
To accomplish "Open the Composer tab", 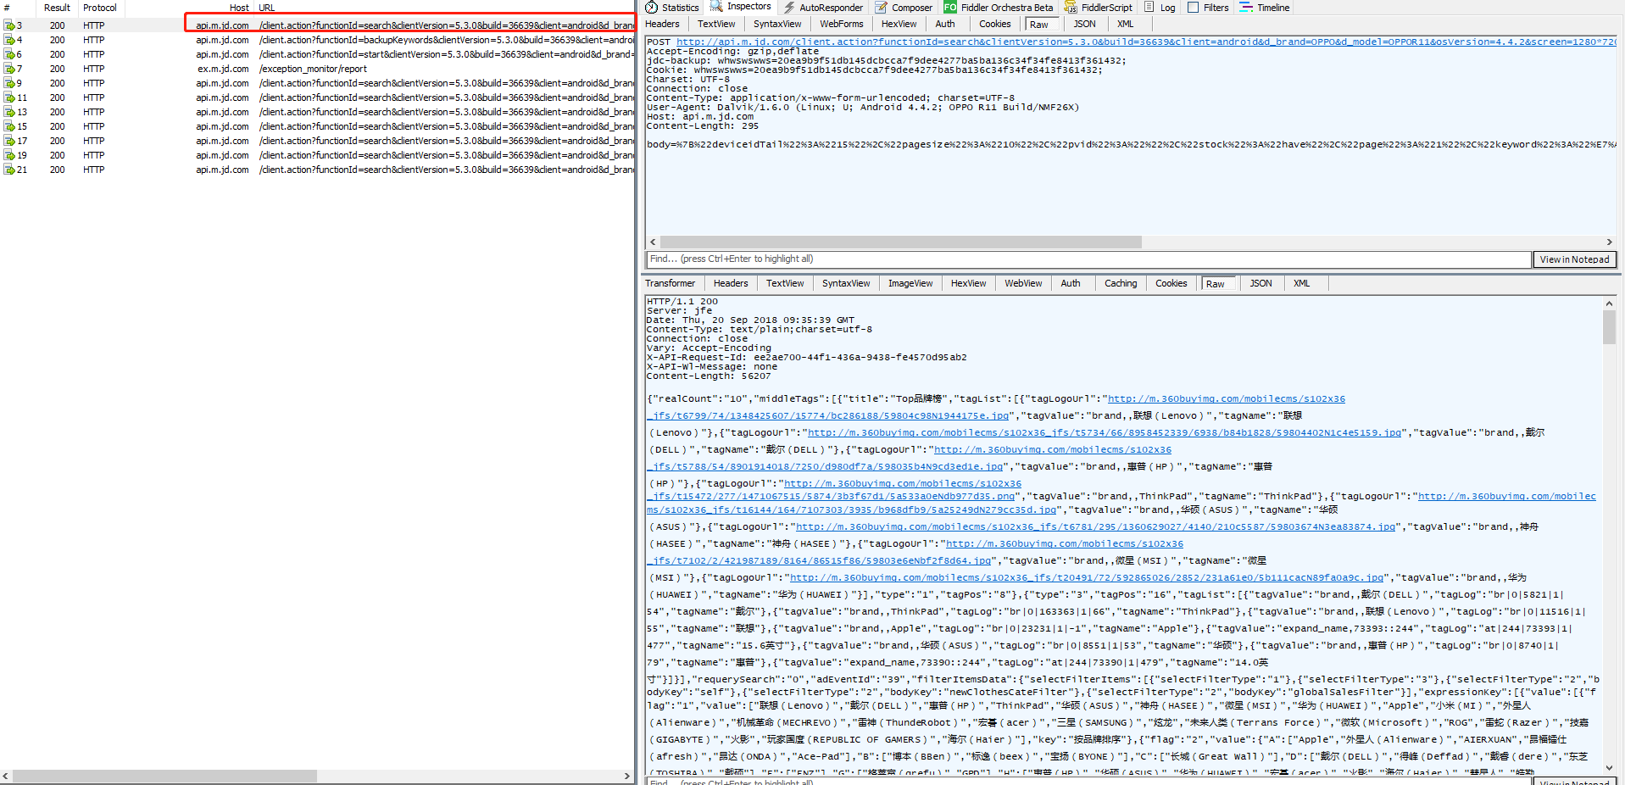I will [904, 8].
